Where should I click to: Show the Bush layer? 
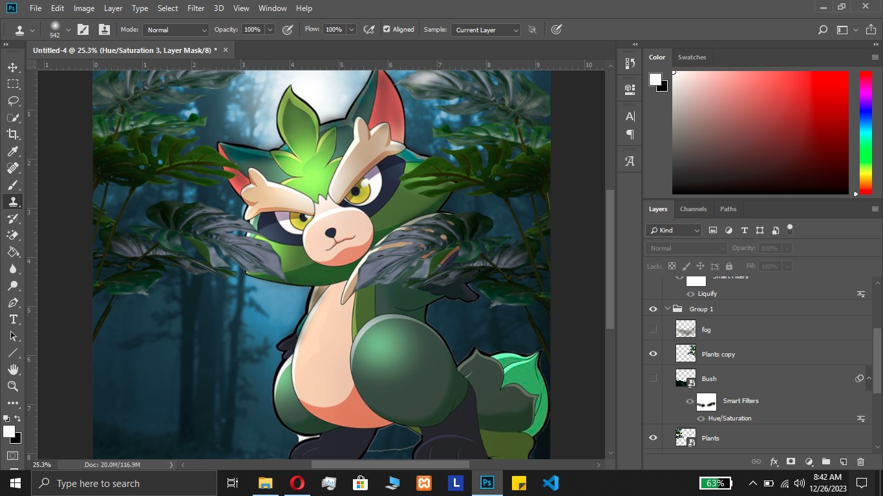(653, 378)
